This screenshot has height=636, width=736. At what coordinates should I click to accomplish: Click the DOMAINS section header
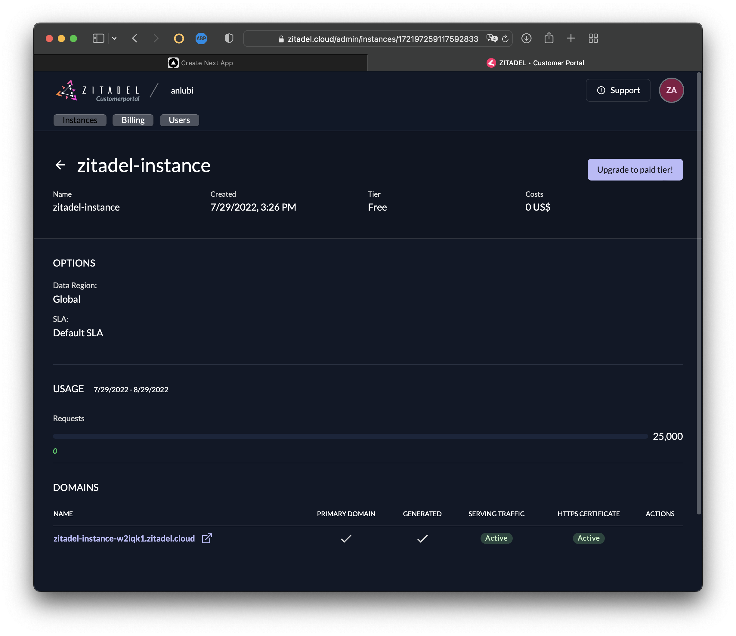pos(76,486)
